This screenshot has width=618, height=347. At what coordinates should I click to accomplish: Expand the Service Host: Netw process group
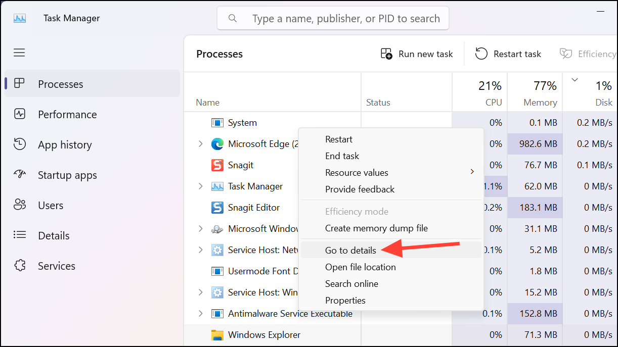(201, 250)
